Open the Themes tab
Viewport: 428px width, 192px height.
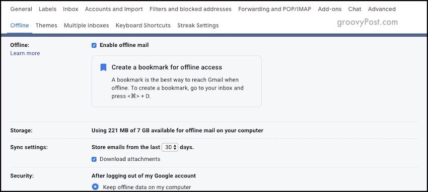[46, 25]
